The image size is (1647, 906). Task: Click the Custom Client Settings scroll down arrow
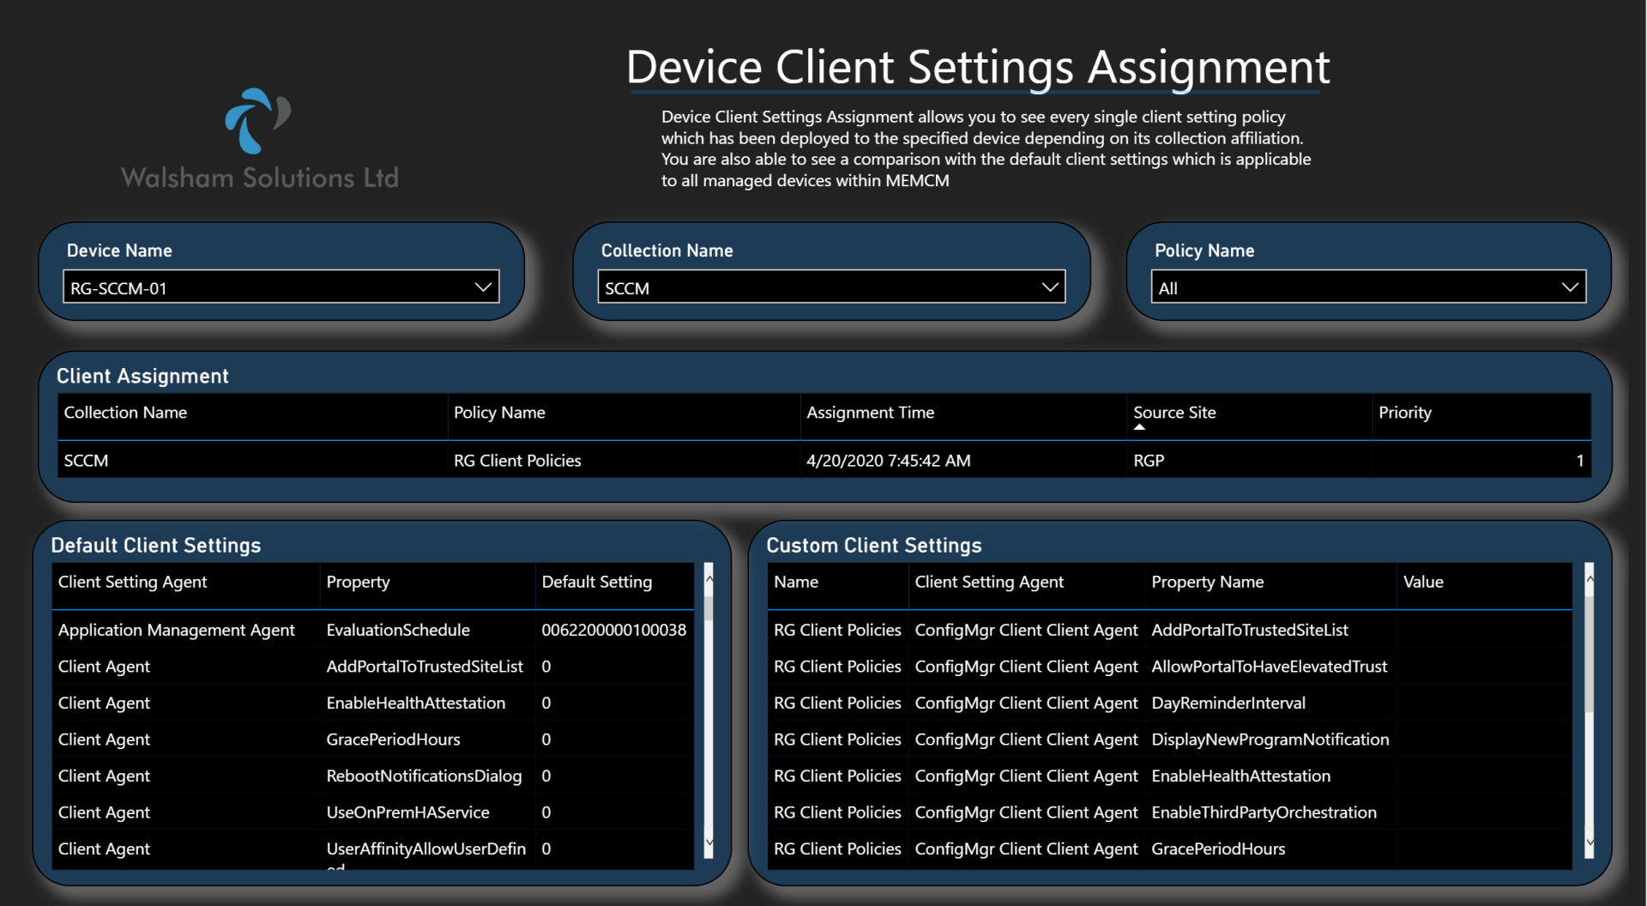point(1590,843)
